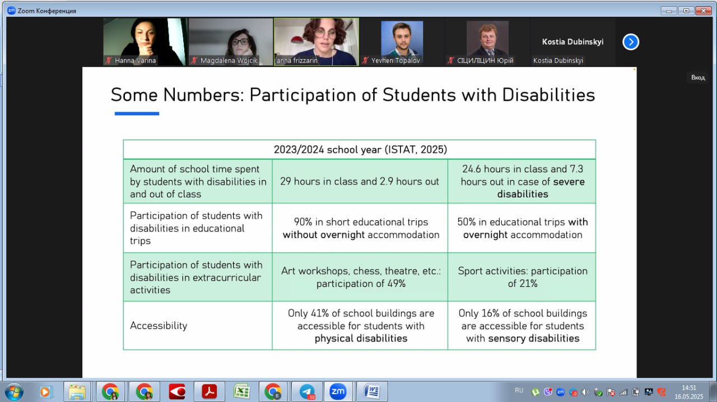The height and width of the screenshot is (402, 717).
Task: Open the clock showing 14:51
Action: (688, 391)
